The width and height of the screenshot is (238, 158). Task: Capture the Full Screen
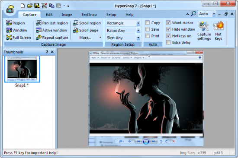pyautogui.click(x=19, y=38)
